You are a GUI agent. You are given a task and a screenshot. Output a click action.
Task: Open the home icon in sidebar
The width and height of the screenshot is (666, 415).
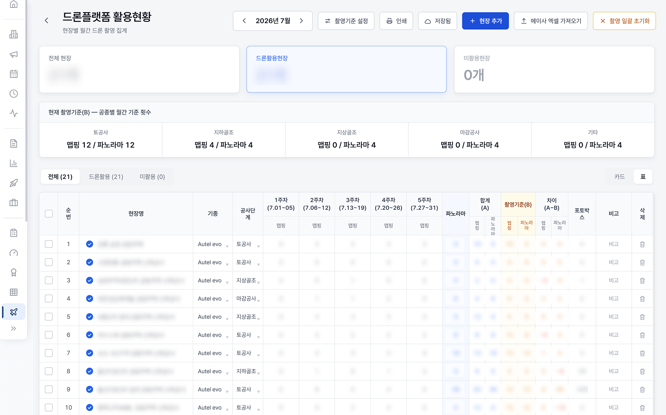[x=14, y=5]
